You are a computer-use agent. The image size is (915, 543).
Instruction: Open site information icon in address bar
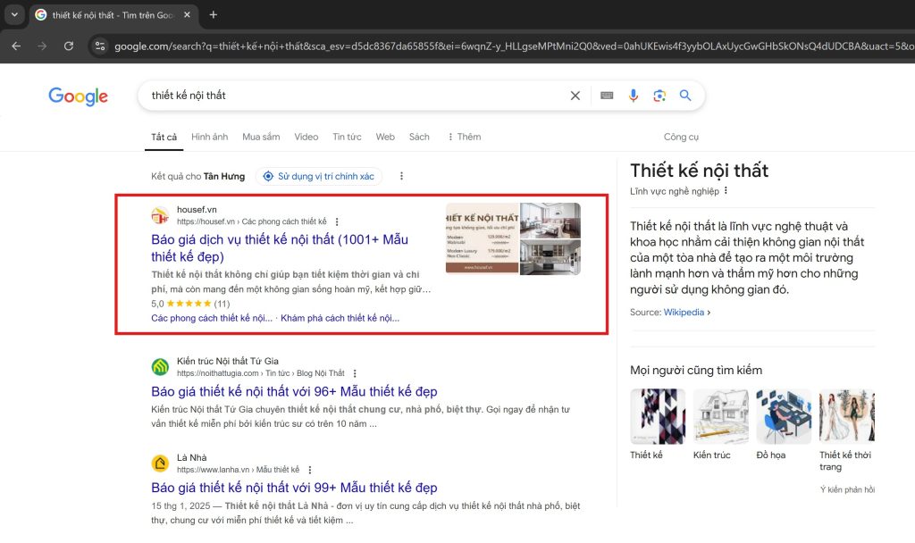click(x=100, y=46)
